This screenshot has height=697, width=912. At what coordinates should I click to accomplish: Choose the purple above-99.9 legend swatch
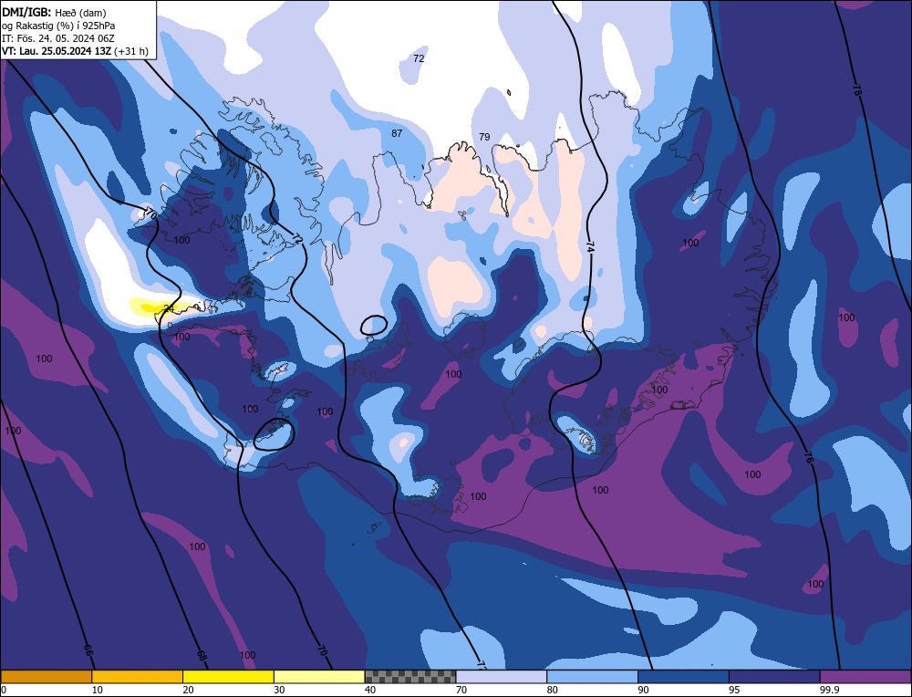pyautogui.click(x=865, y=677)
